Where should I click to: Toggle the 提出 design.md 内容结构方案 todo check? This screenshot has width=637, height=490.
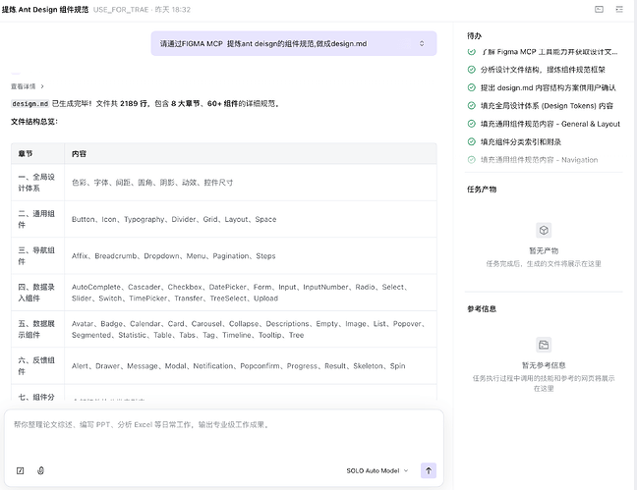pyautogui.click(x=471, y=87)
